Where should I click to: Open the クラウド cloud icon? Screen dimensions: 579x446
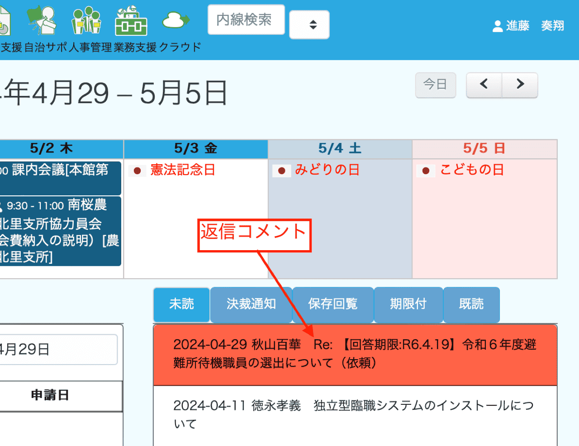tap(176, 20)
